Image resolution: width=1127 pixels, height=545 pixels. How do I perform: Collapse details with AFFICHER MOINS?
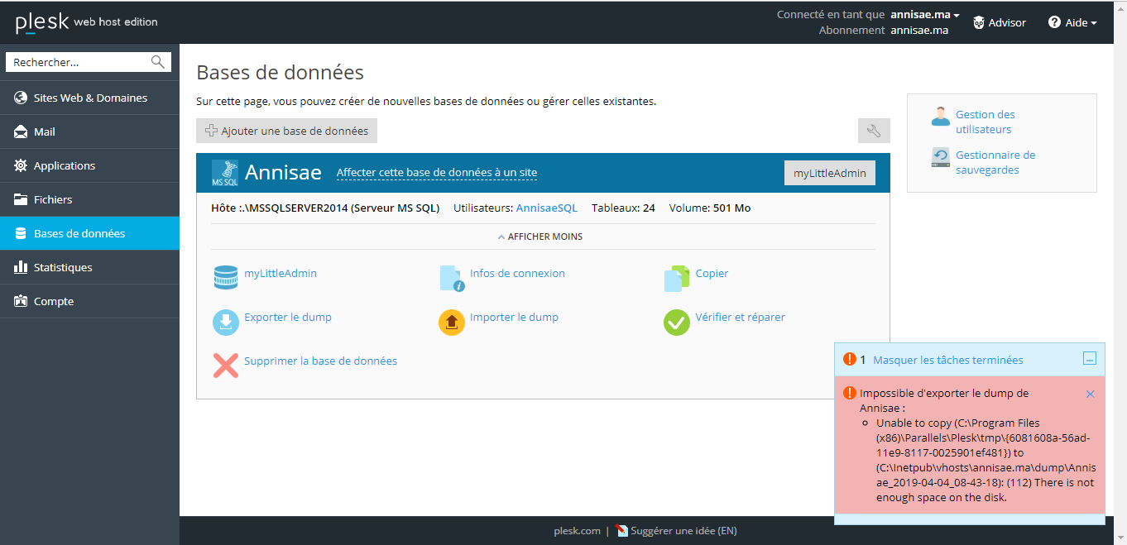pyautogui.click(x=540, y=237)
